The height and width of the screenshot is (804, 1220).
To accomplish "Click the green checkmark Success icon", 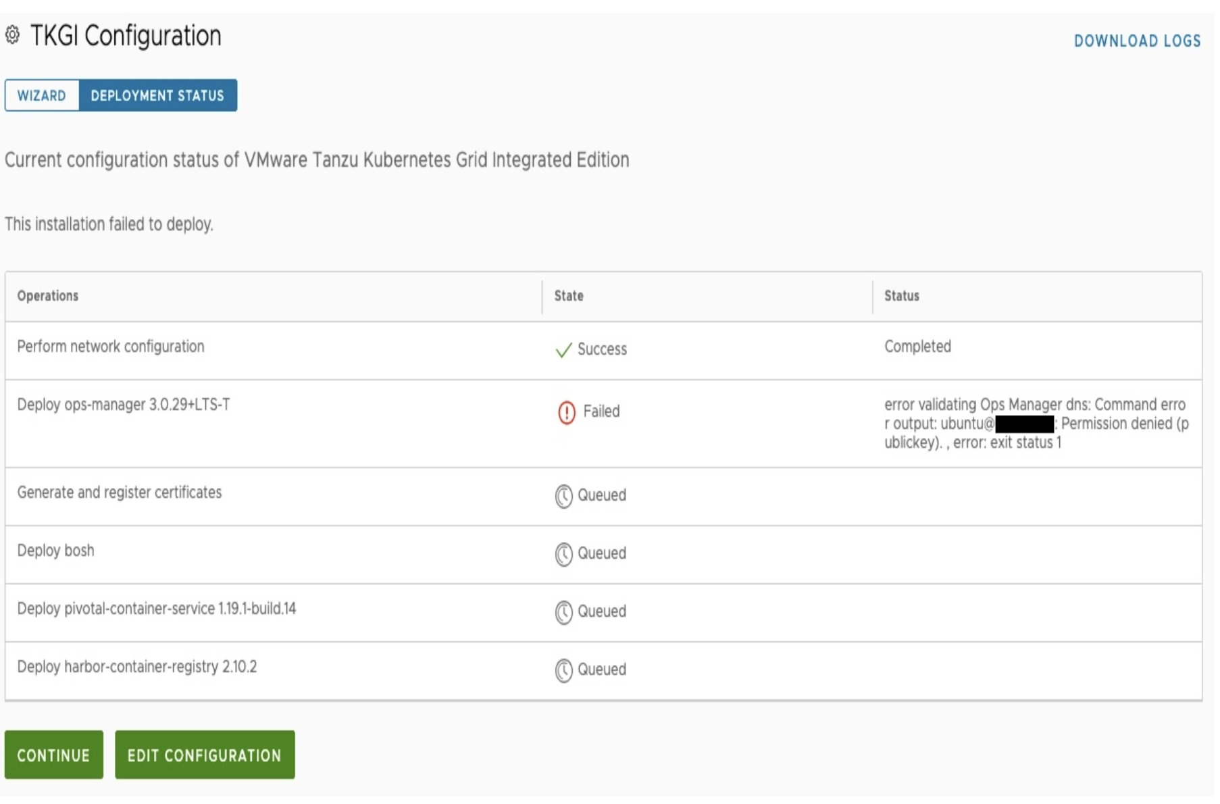I will coord(563,350).
